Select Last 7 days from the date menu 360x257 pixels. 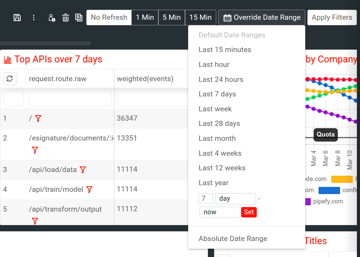[217, 94]
